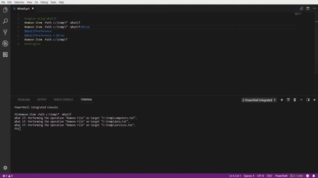Open the Source Control view
The width and height of the screenshot is (318, 178).
(x=5, y=32)
